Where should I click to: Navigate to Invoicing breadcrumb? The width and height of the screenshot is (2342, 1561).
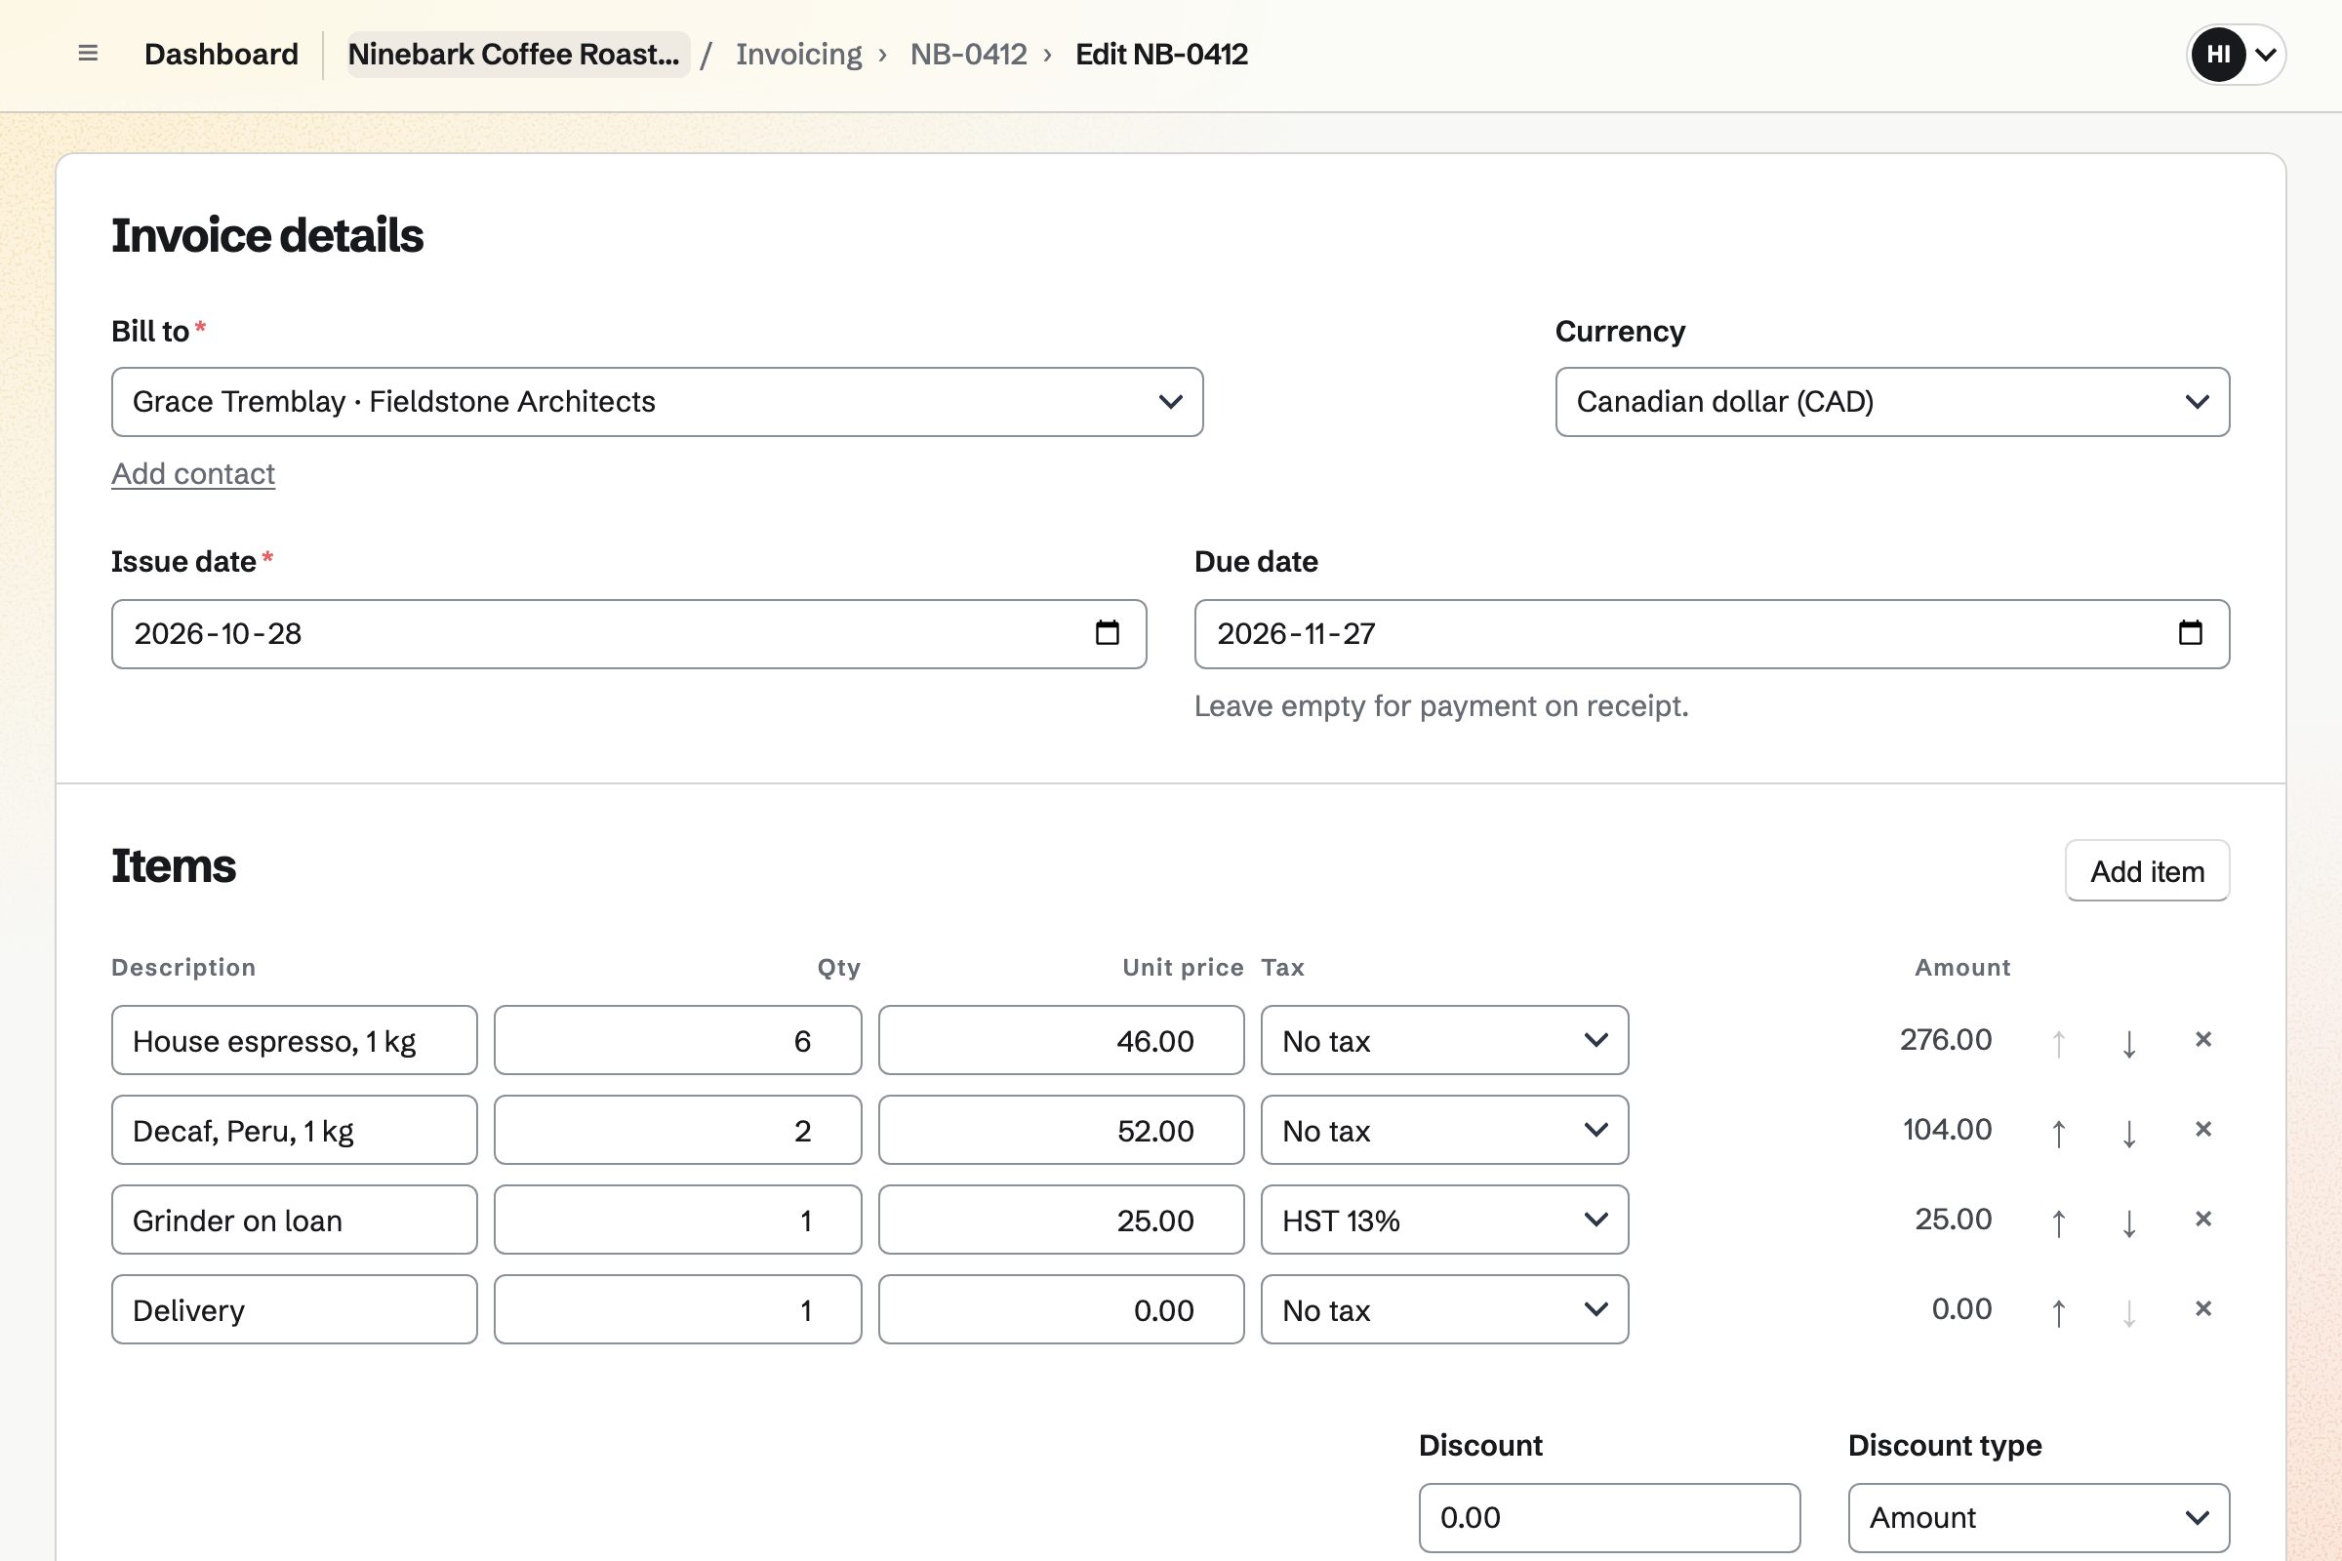(x=798, y=54)
